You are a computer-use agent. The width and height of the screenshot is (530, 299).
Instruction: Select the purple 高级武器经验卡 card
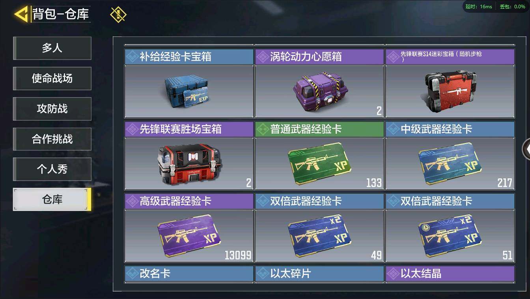[189, 228]
